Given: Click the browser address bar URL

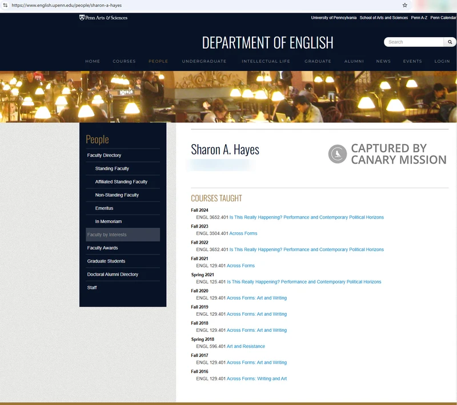Looking at the screenshot, I should point(67,5).
